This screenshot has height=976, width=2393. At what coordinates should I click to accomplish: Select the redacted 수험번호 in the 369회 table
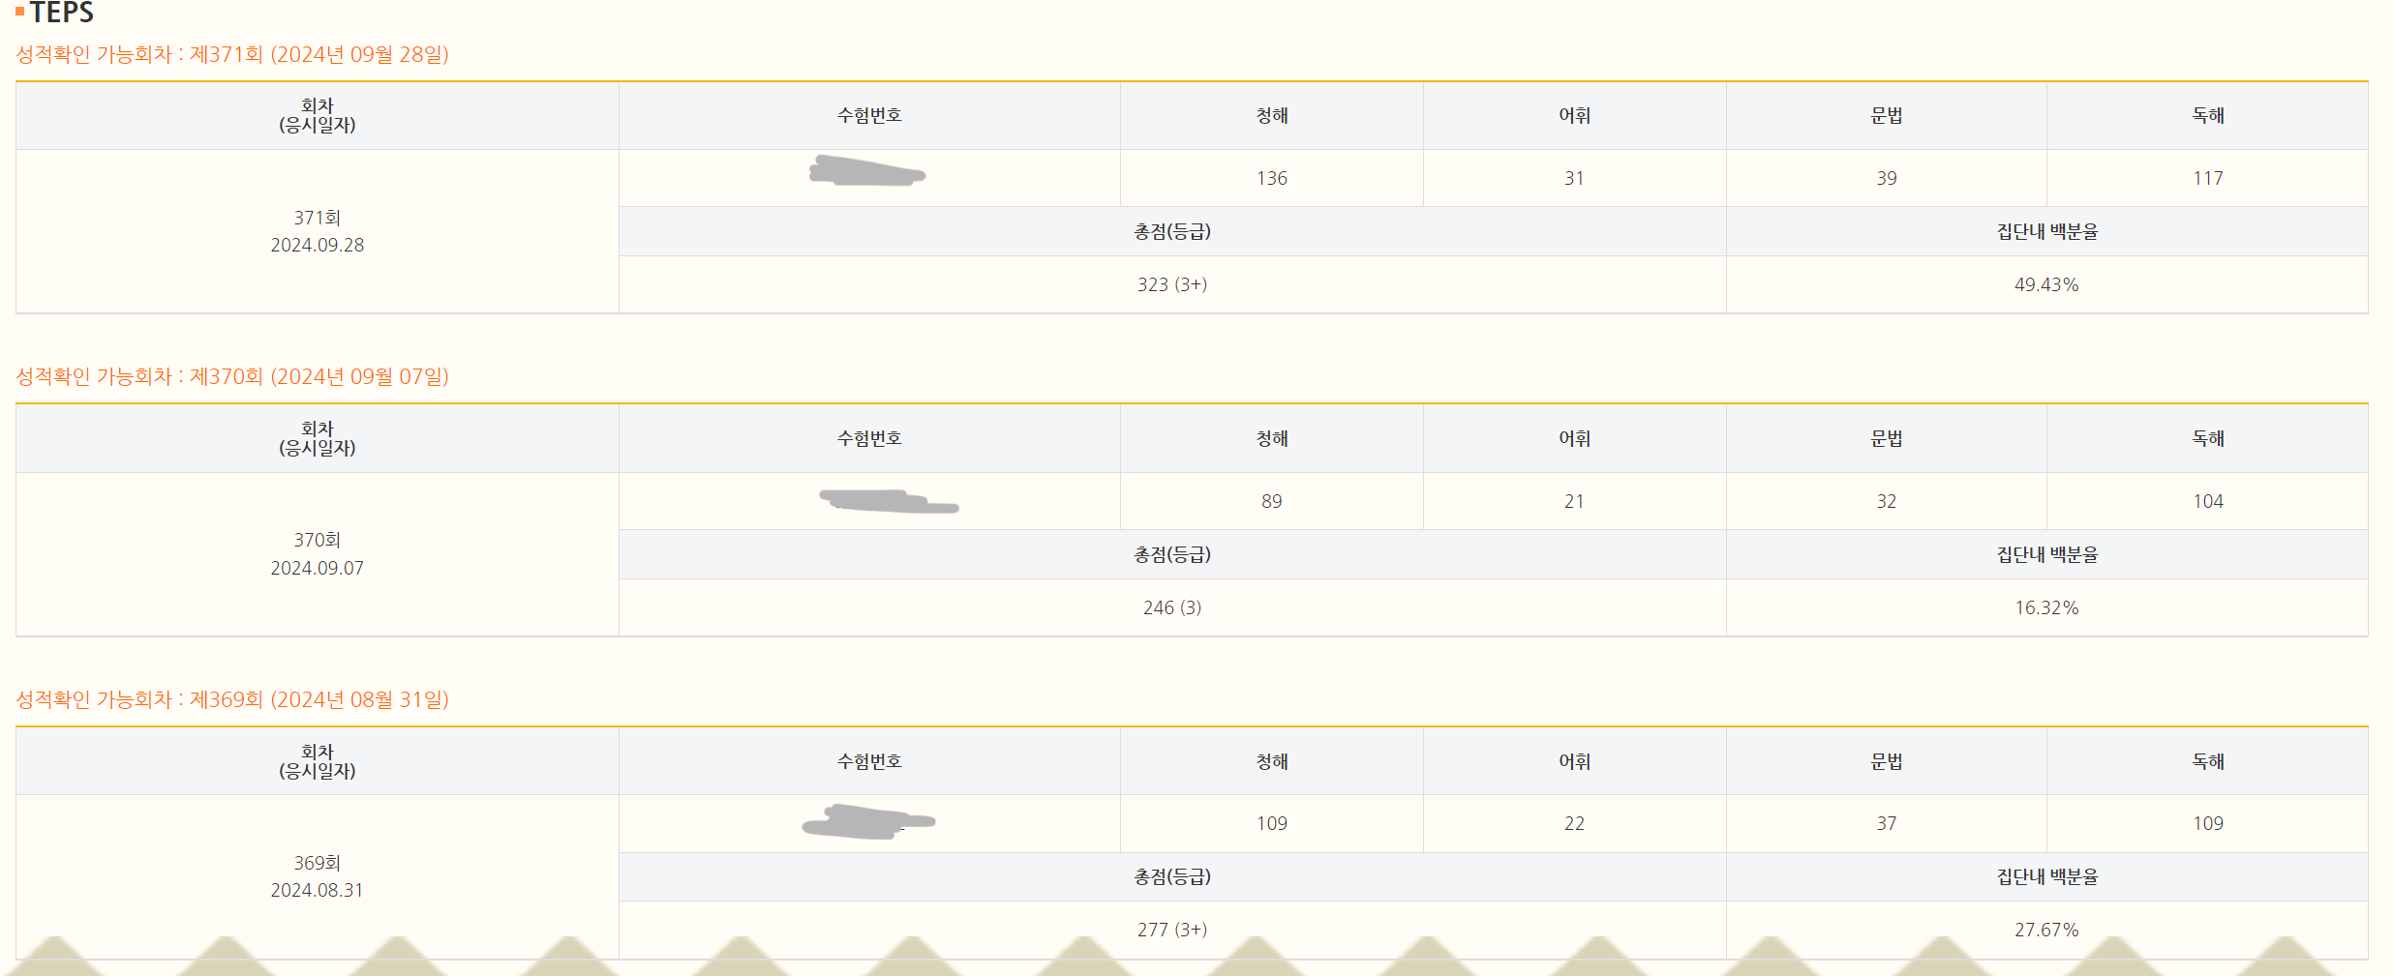867,822
